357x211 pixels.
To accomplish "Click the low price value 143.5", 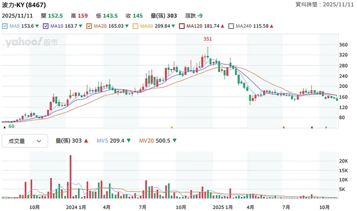I will pos(110,16).
